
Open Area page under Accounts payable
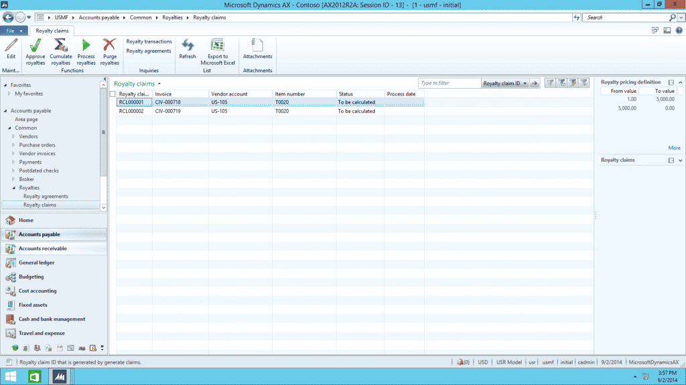tap(26, 119)
